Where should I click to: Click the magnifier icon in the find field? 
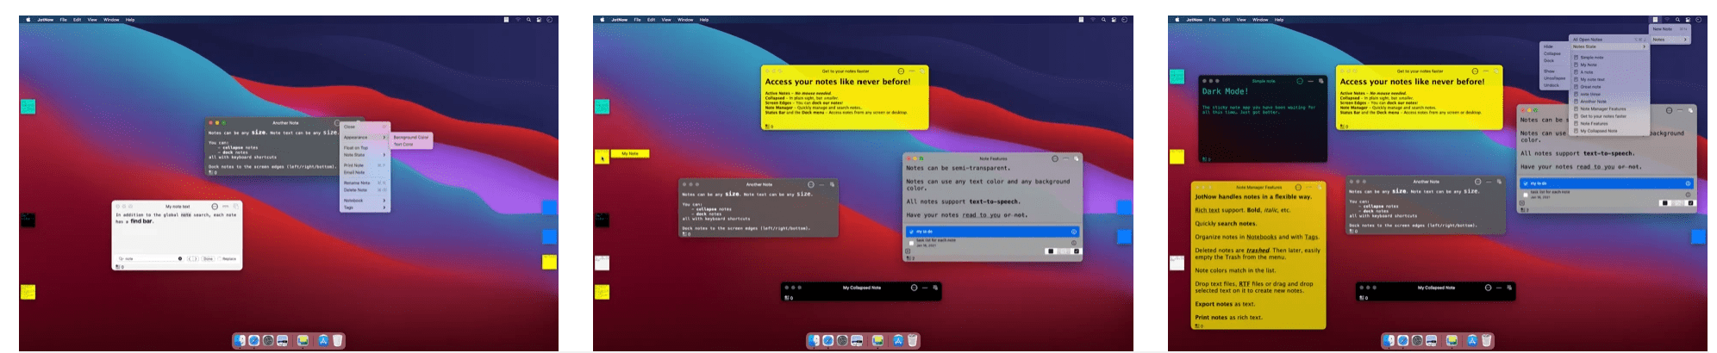click(x=121, y=258)
